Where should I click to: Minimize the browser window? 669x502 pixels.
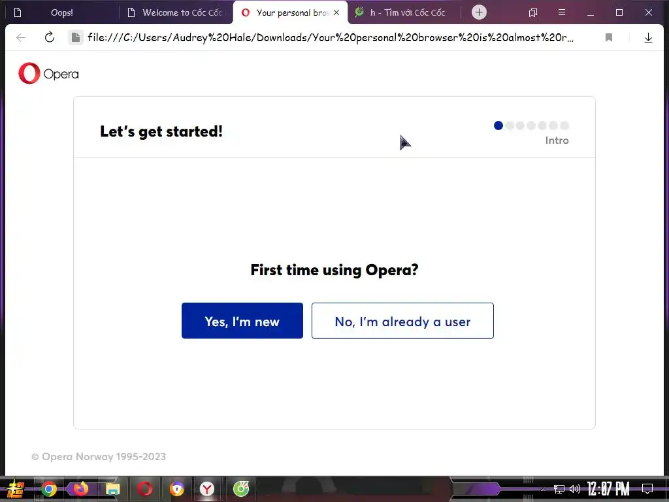(x=591, y=12)
